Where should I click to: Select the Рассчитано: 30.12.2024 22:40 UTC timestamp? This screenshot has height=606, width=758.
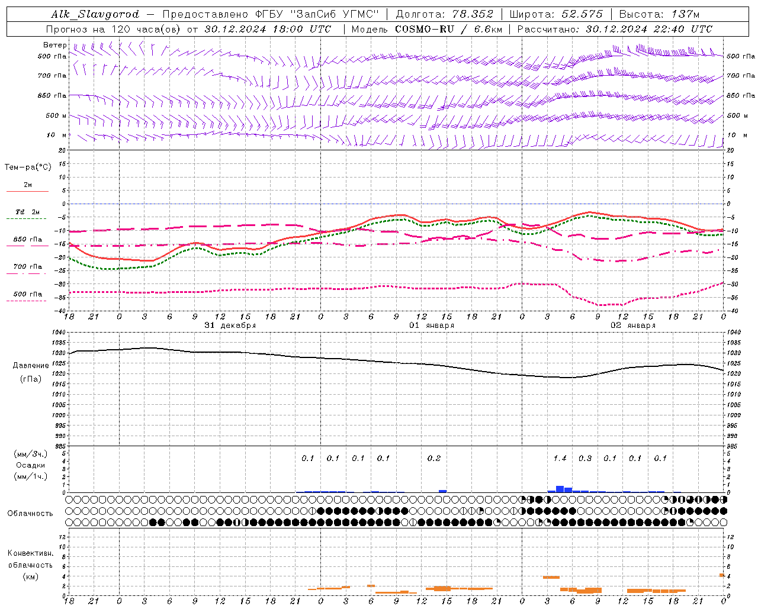click(x=615, y=29)
